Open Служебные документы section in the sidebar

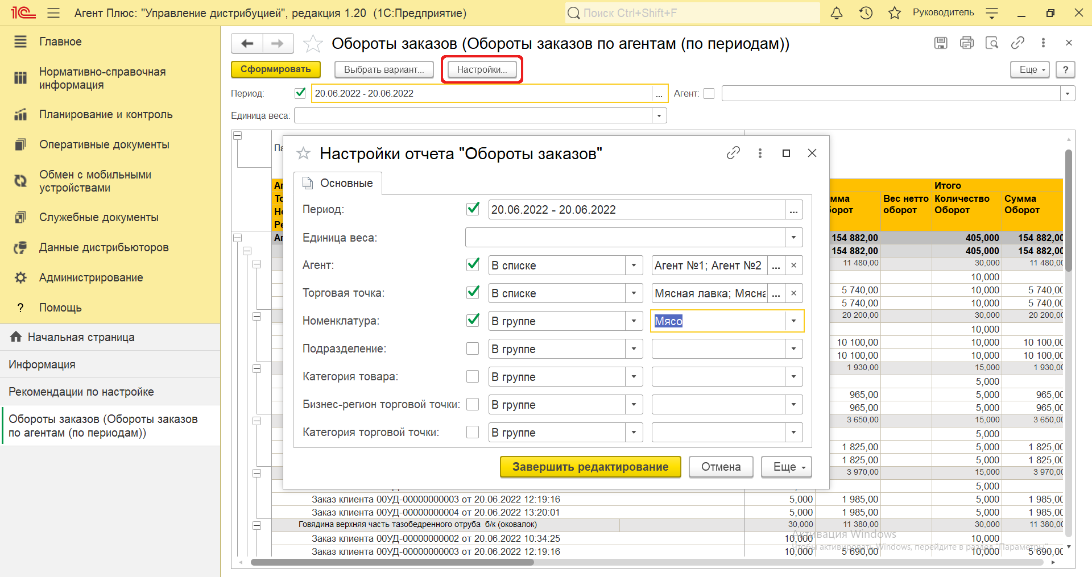tap(110, 217)
